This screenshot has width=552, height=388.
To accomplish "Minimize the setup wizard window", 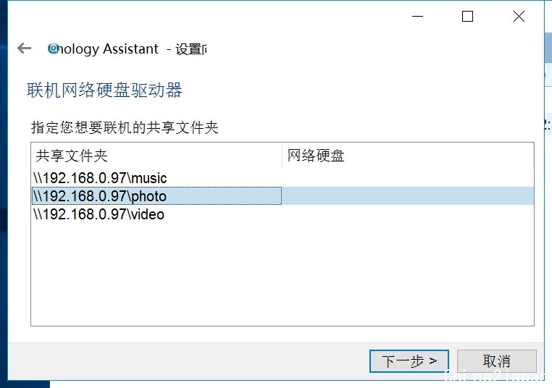I will tap(417, 16).
